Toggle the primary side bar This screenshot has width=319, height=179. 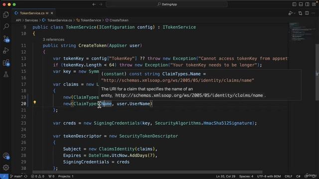click(x=294, y=4)
